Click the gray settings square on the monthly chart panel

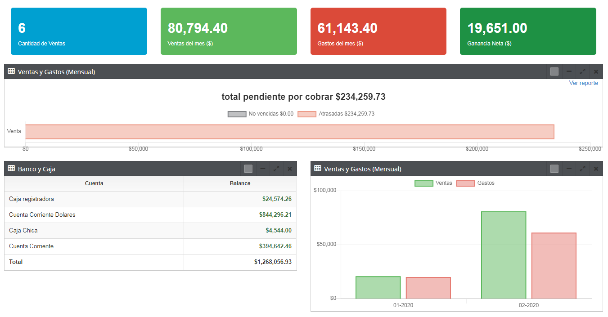(x=554, y=168)
